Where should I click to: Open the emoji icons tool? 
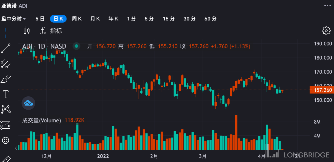coord(6,140)
